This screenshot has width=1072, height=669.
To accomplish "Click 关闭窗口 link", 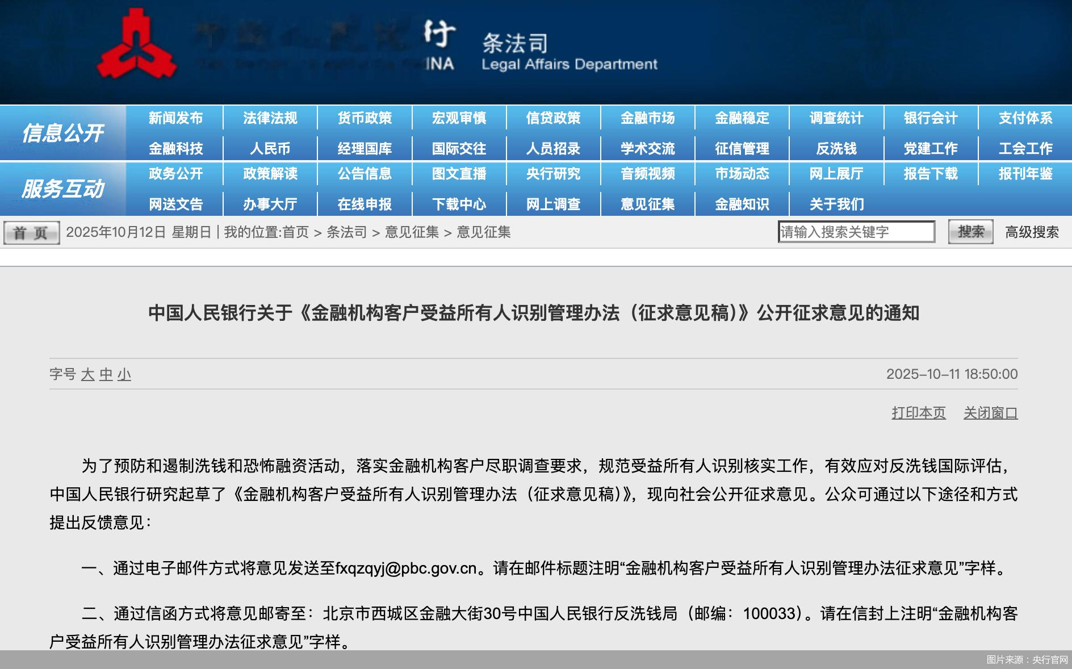I will [x=990, y=413].
